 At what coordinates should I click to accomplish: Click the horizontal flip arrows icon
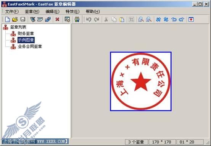[x=166, y=19]
